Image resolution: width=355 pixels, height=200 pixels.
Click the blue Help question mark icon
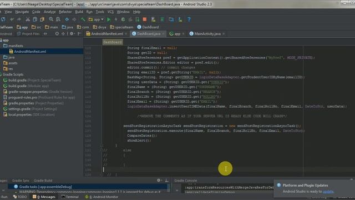tap(189, 19)
